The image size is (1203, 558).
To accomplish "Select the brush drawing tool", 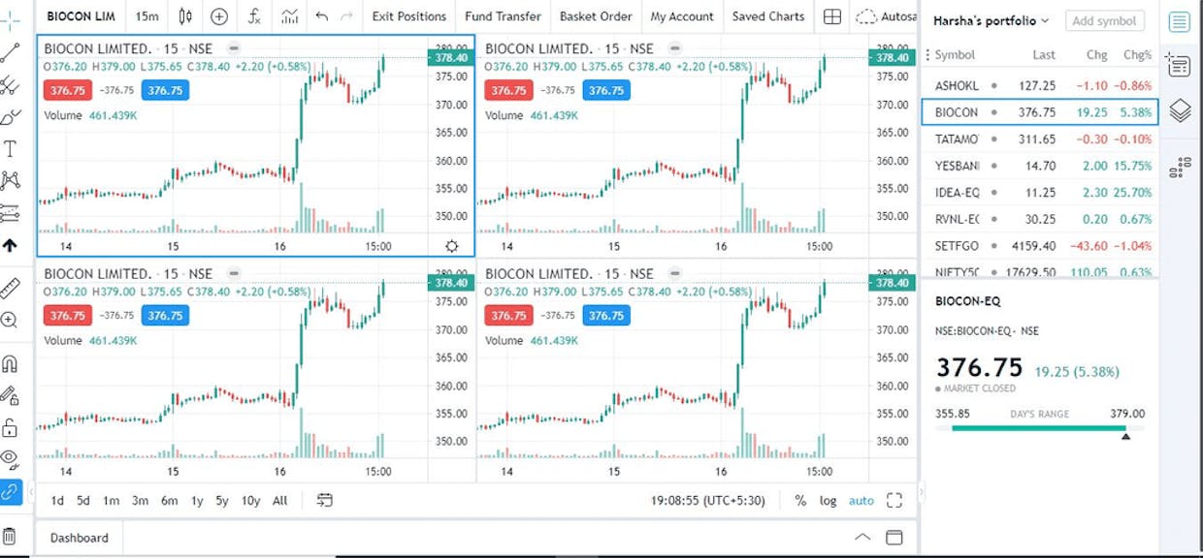I will click(10, 117).
